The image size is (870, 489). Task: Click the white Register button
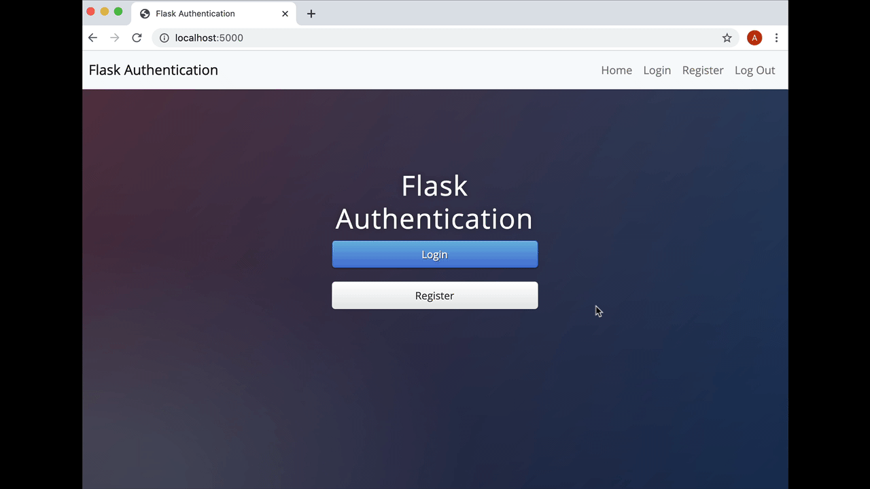[x=435, y=295]
